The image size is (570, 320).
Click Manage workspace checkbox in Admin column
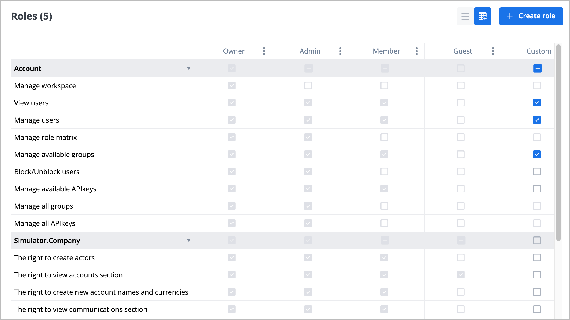coord(308,85)
